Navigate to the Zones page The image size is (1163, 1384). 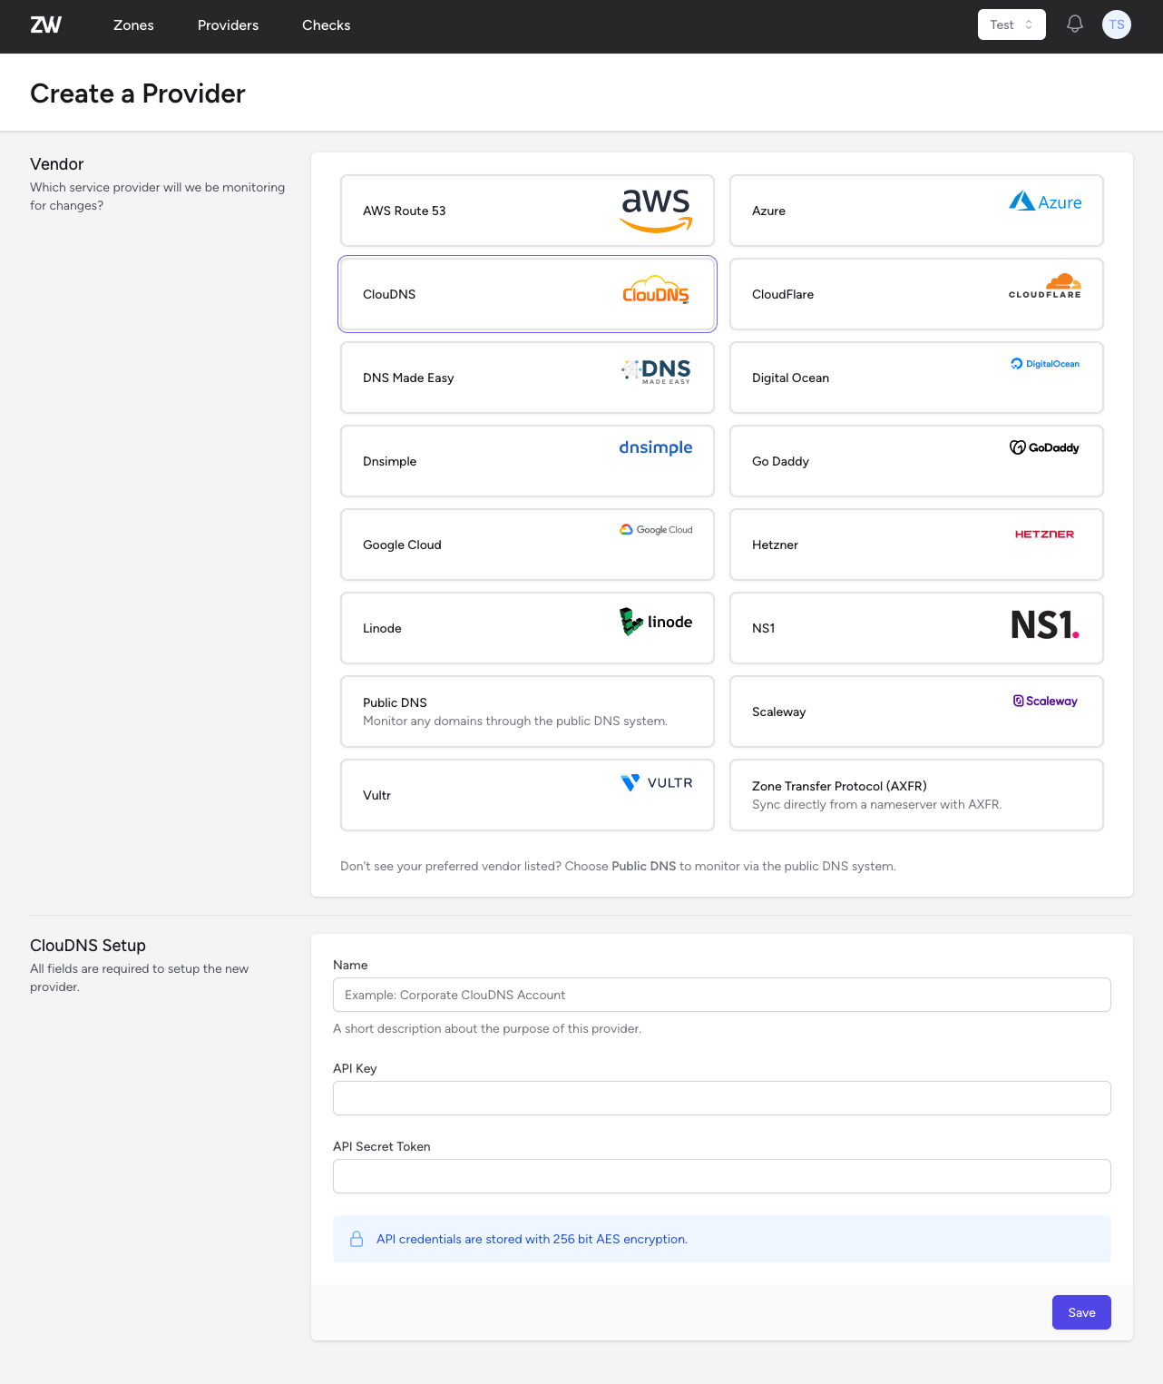coord(133,25)
